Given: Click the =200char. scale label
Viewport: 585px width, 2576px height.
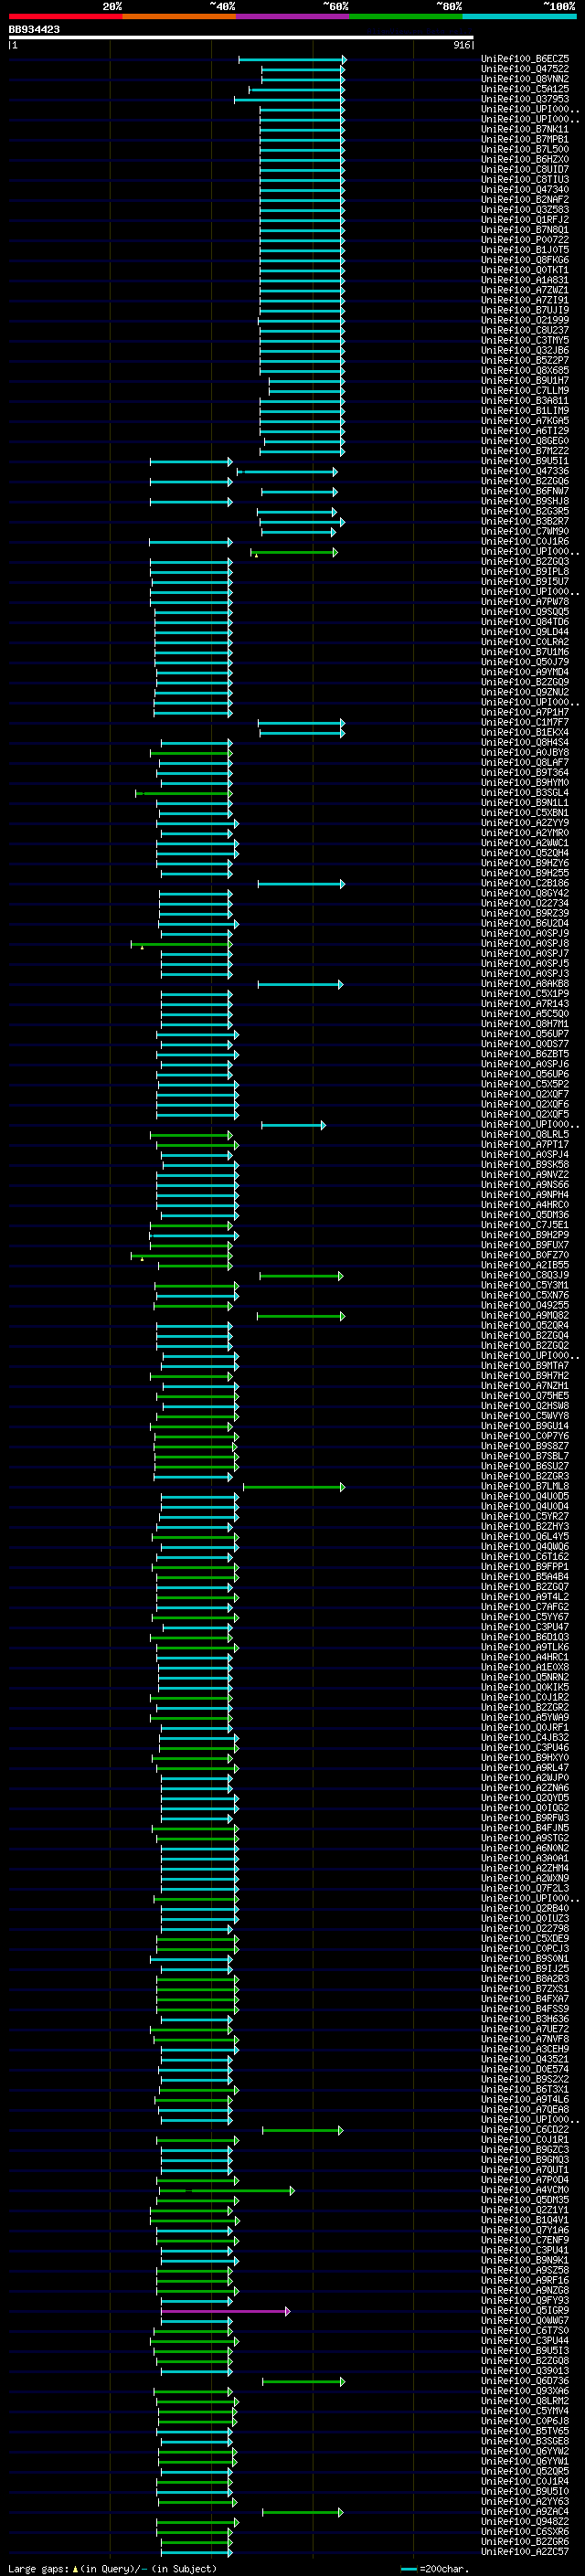Looking at the screenshot, I should coord(443,2568).
